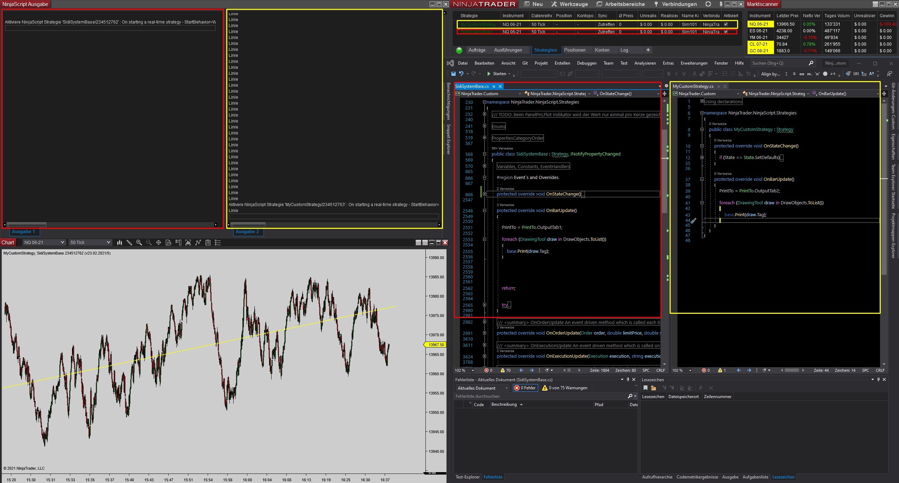Image resolution: width=899 pixels, height=483 pixels.
Task: Switch to the Ausgabe 2 tab
Action: tap(247, 232)
